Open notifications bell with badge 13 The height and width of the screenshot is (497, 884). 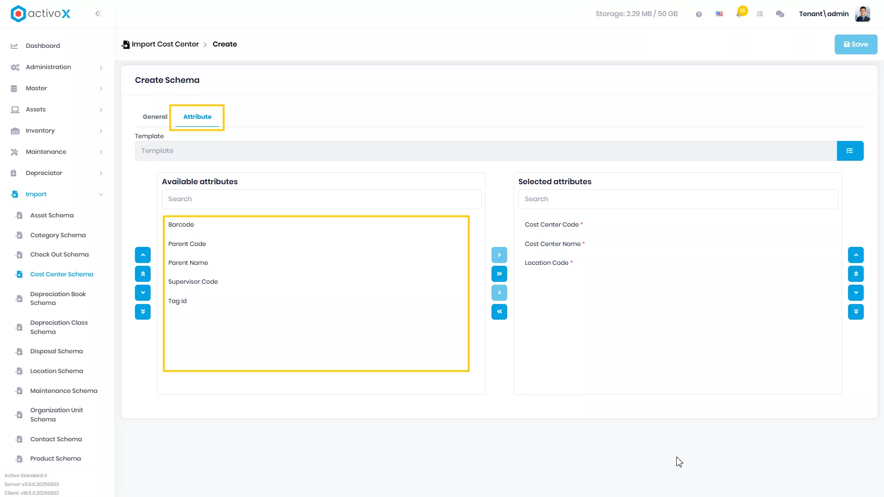point(740,13)
